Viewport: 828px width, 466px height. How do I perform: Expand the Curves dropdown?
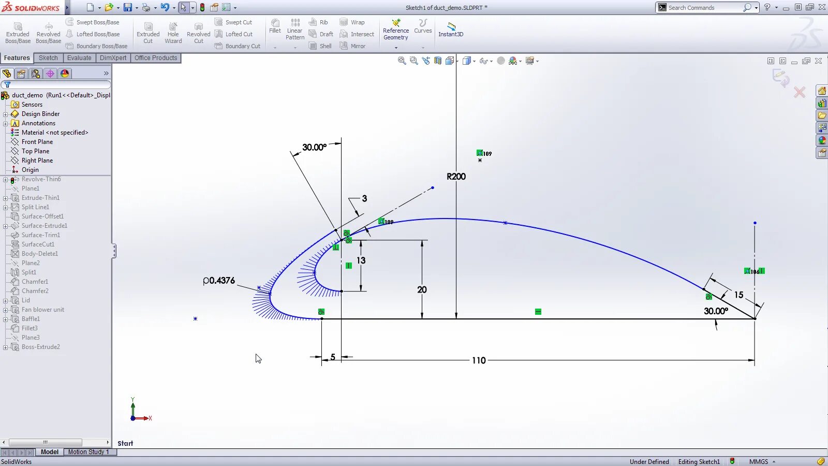[423, 48]
